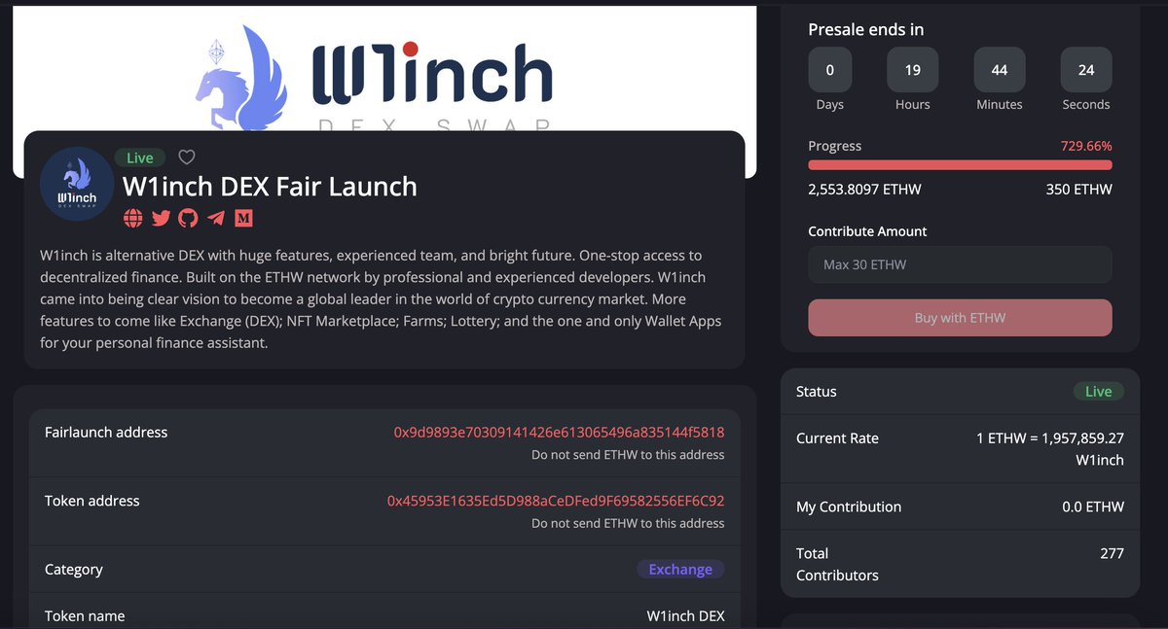Click the Hours countdown box

tap(912, 70)
